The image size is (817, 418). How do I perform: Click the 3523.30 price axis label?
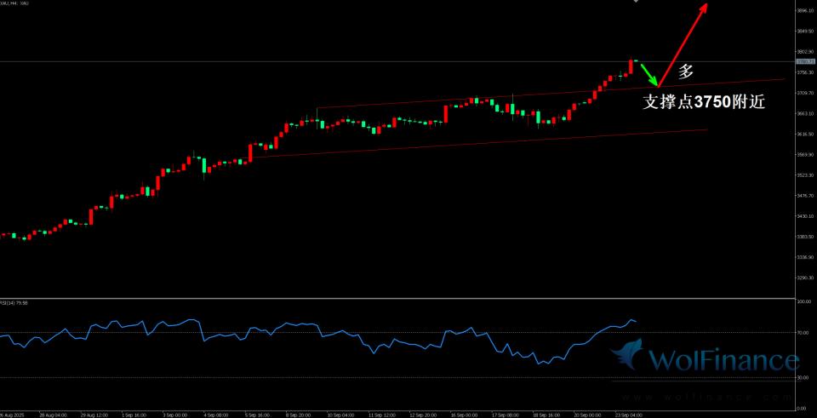point(806,175)
